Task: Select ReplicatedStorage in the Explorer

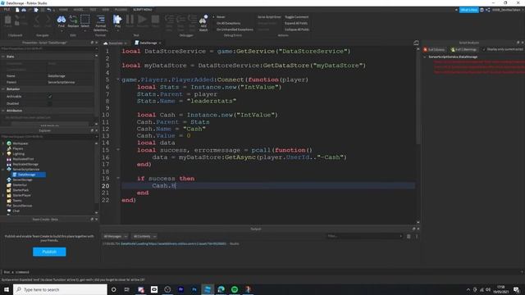Action: pyautogui.click(x=25, y=164)
